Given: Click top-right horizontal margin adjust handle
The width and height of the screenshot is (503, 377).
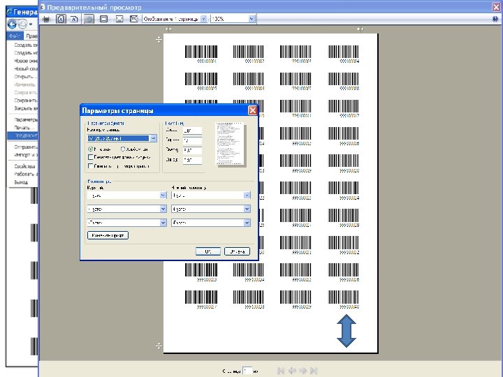Looking at the screenshot, I should pyautogui.click(x=360, y=29).
